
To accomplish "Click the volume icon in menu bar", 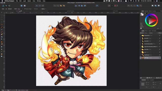I will [136, 1].
